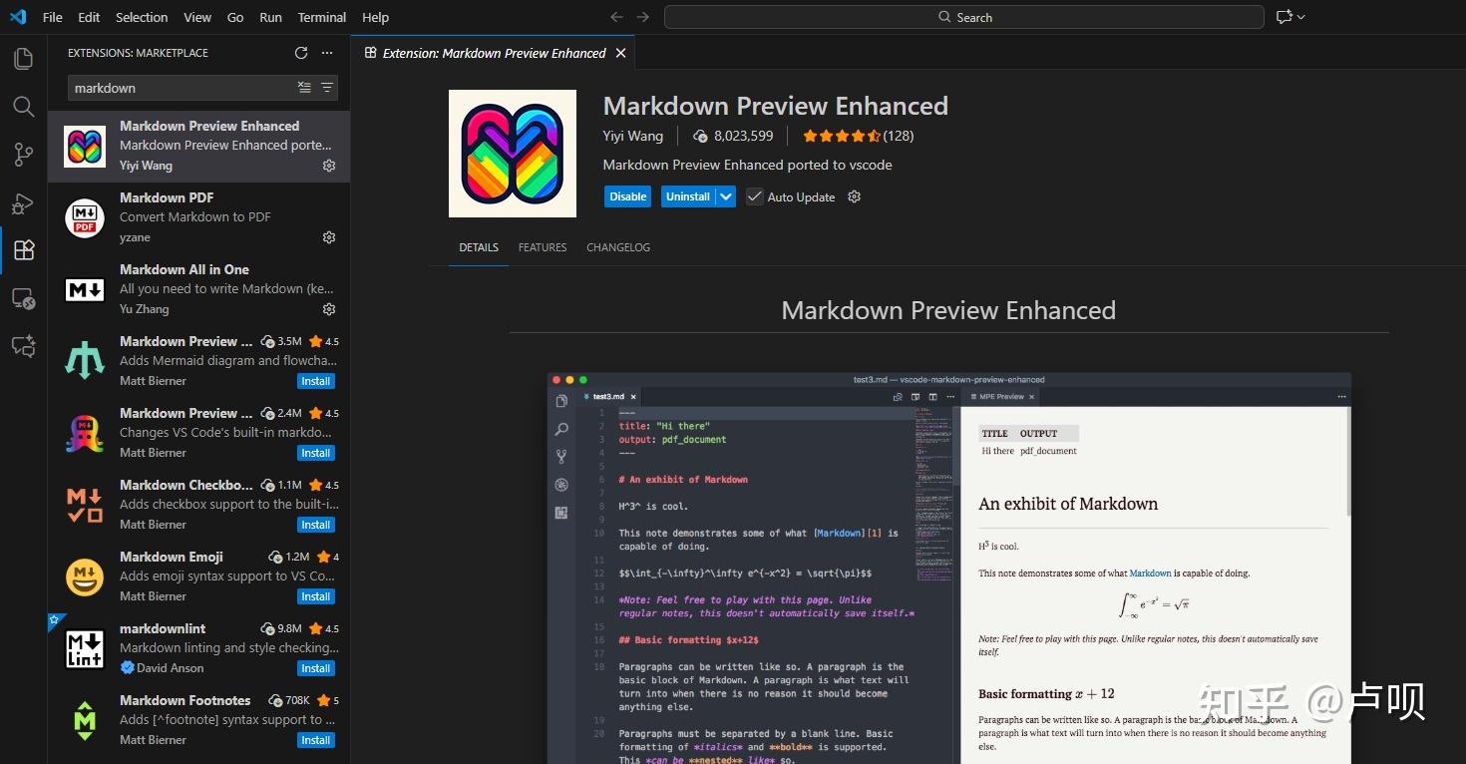
Task: Select Markdown Preview Enhanced row title in the list
Action: point(209,126)
